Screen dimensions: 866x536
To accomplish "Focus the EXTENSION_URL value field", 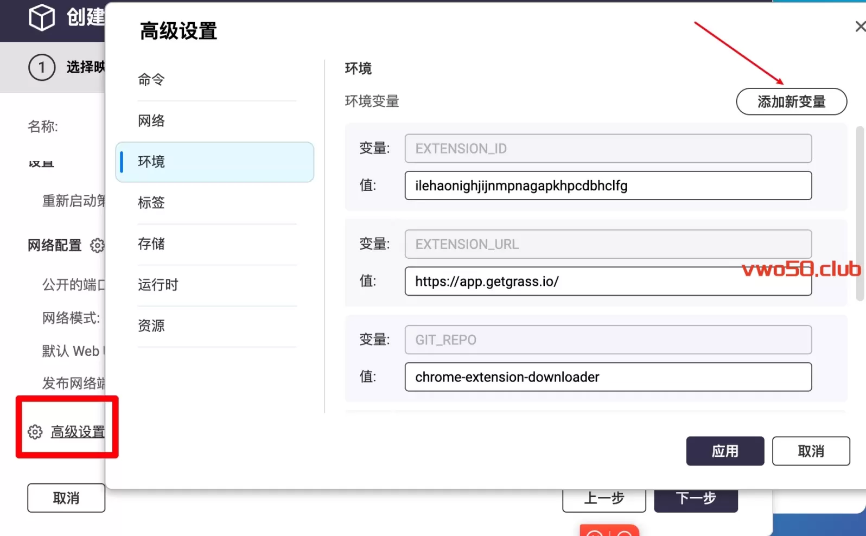I will pyautogui.click(x=570, y=282).
